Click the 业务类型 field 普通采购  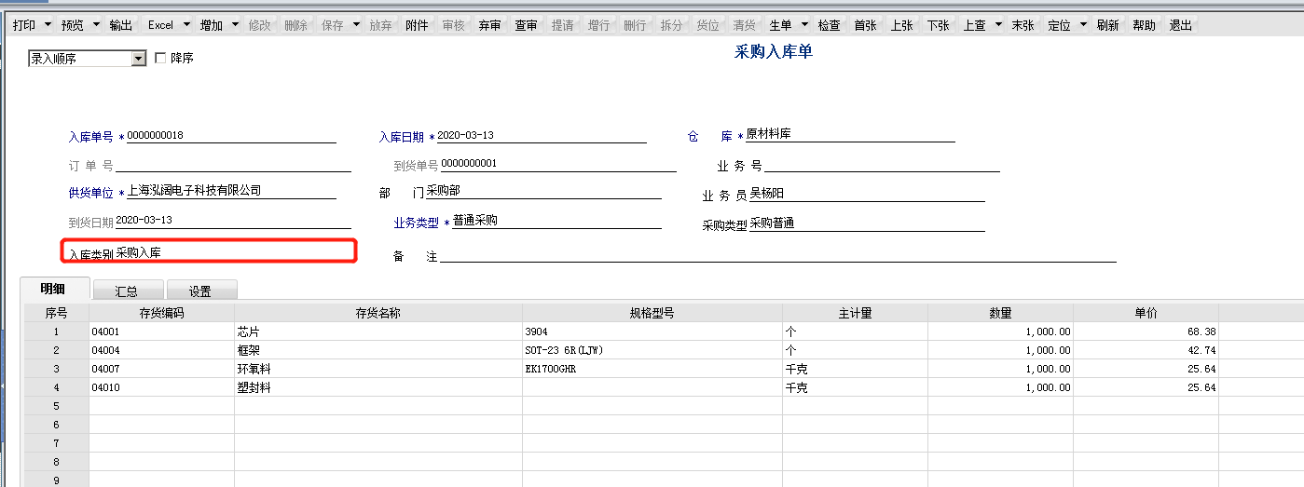tap(556, 222)
